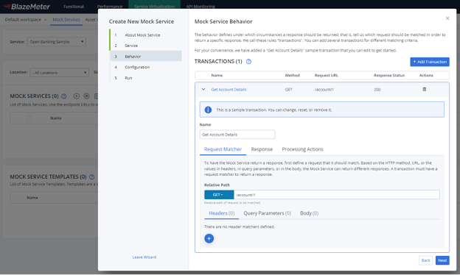
Task: Click the Back button
Action: click(425, 260)
